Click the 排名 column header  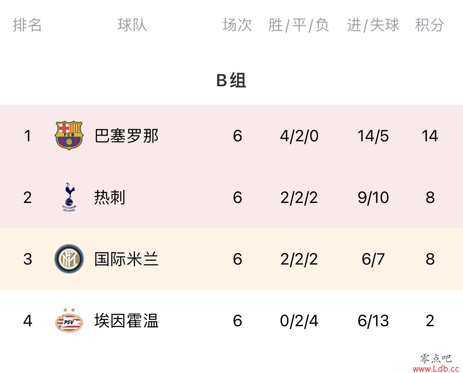click(27, 25)
